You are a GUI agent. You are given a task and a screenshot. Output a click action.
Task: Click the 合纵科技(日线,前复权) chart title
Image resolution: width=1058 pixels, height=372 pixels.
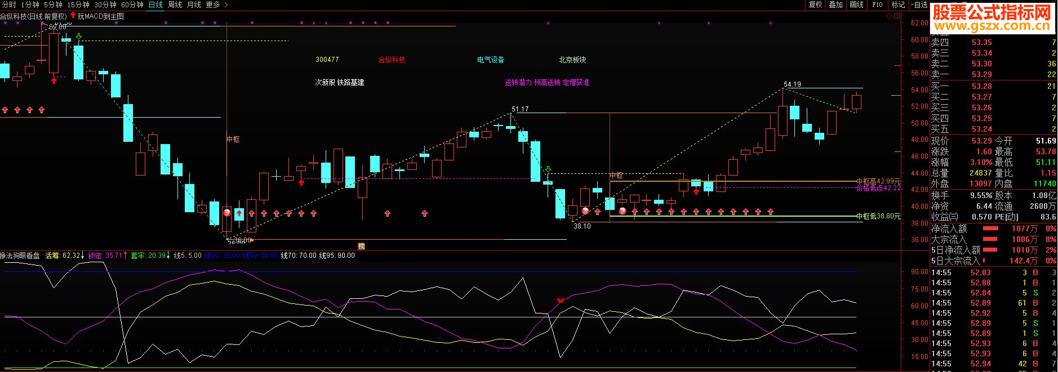(33, 16)
